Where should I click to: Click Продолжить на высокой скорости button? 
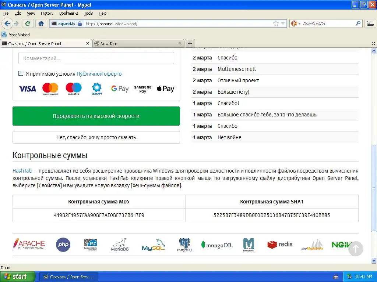tap(96, 116)
